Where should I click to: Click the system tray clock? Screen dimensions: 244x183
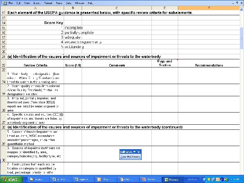click(236, 179)
